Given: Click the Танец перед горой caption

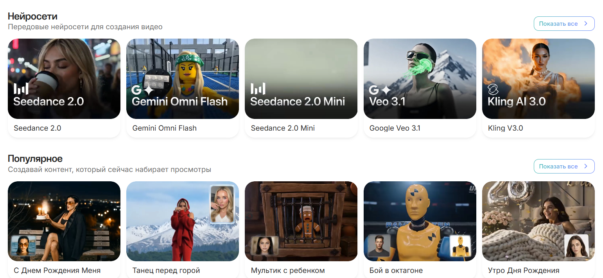Looking at the screenshot, I should pyautogui.click(x=166, y=270).
